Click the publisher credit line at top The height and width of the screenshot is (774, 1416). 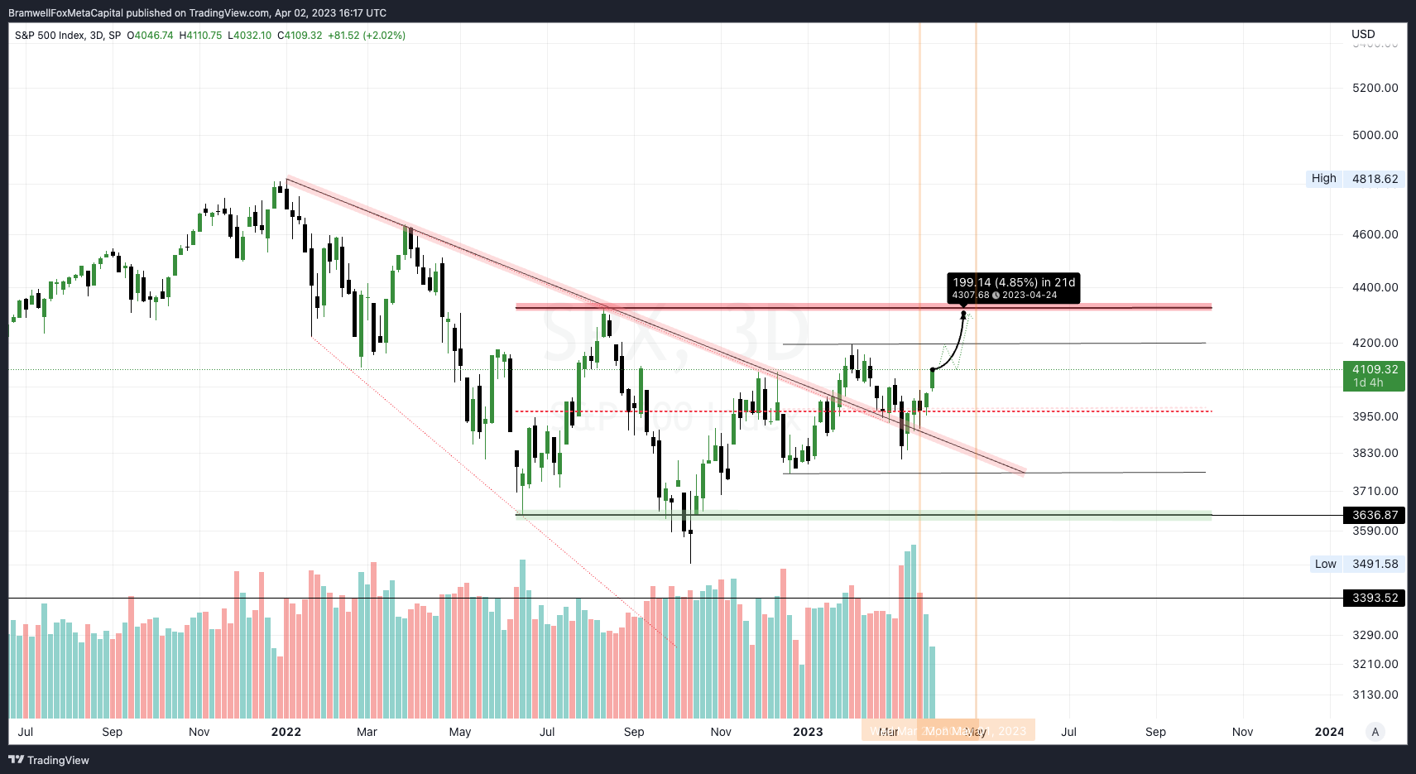(x=198, y=12)
